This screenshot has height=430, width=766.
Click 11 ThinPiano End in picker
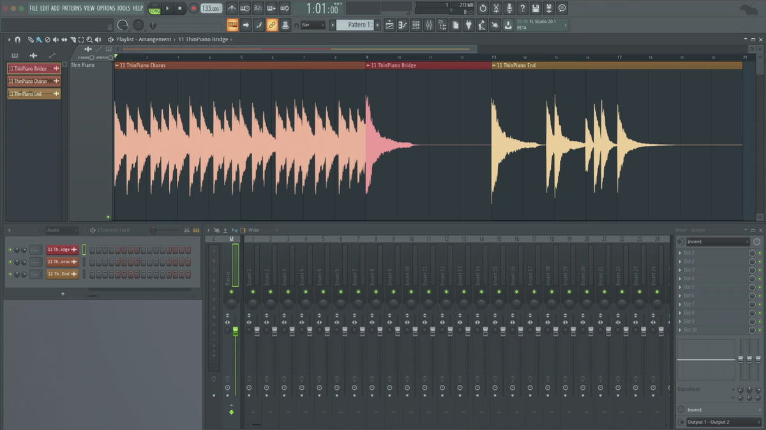34,94
